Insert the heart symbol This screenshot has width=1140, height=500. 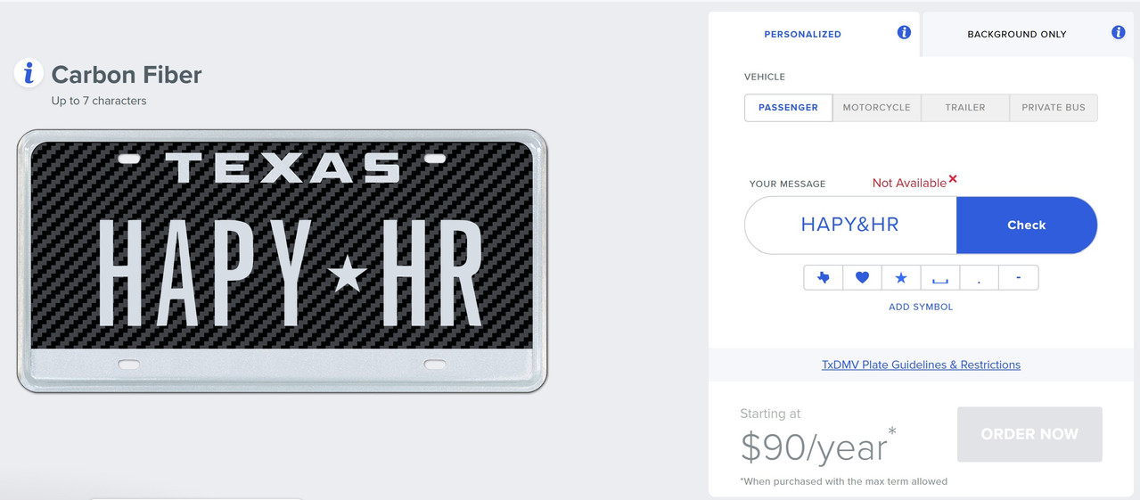tap(862, 278)
